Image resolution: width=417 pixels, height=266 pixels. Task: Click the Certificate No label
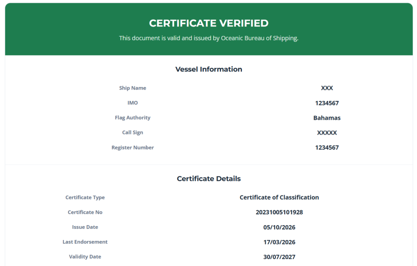tap(85, 212)
